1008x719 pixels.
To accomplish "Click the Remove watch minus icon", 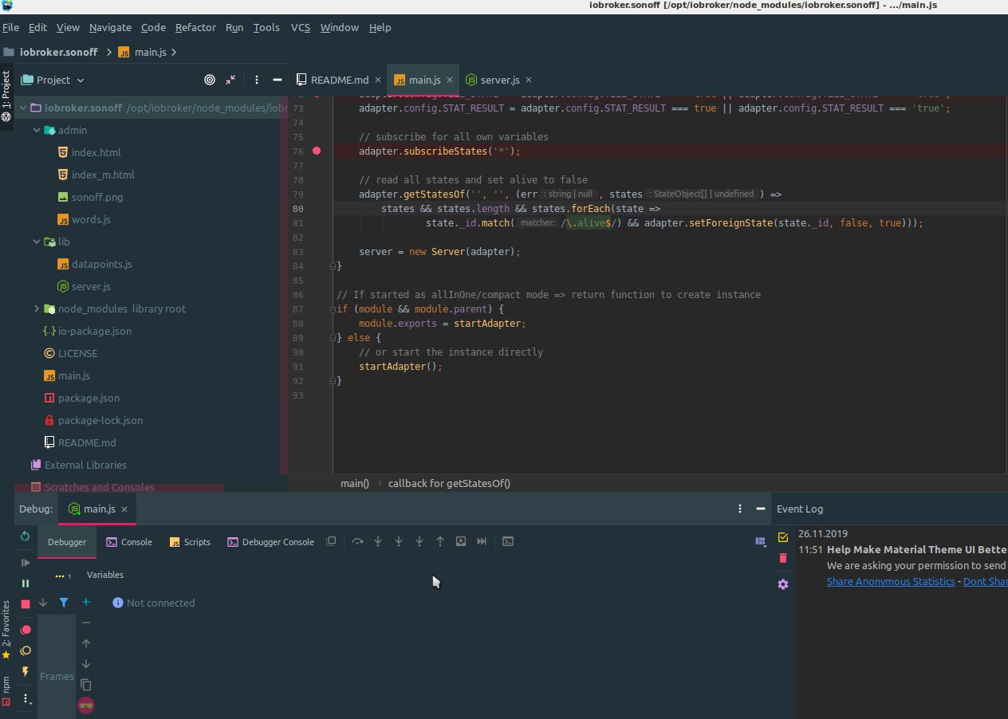I will (x=86, y=623).
